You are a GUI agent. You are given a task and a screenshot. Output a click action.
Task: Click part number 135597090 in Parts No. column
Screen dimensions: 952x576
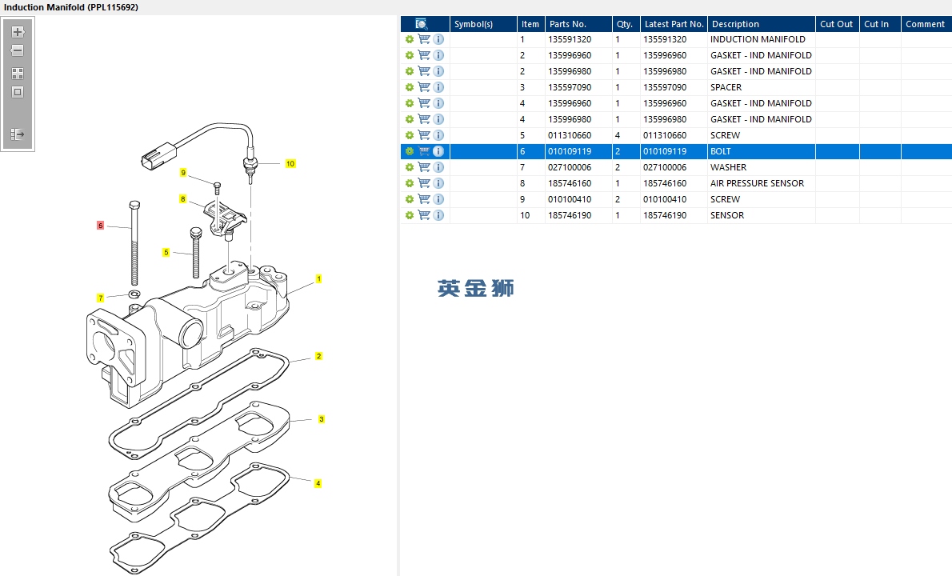point(570,87)
